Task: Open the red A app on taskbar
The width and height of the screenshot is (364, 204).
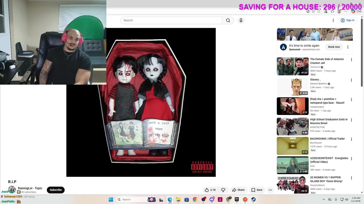Action: click(x=220, y=199)
